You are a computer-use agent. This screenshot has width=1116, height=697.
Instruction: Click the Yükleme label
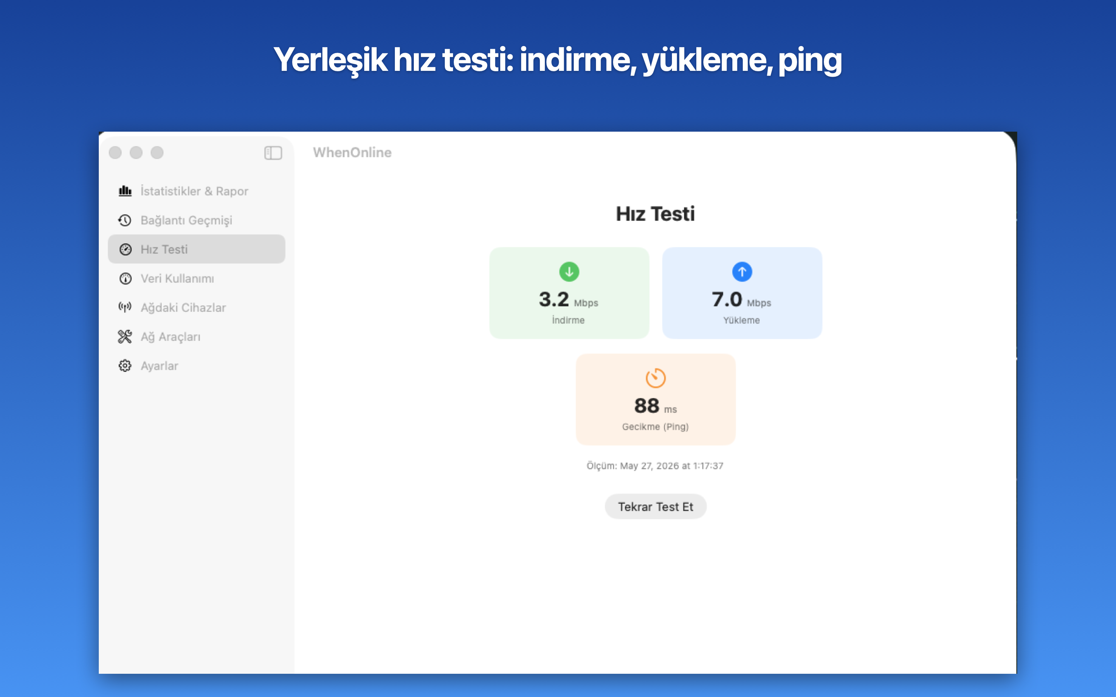tap(741, 320)
